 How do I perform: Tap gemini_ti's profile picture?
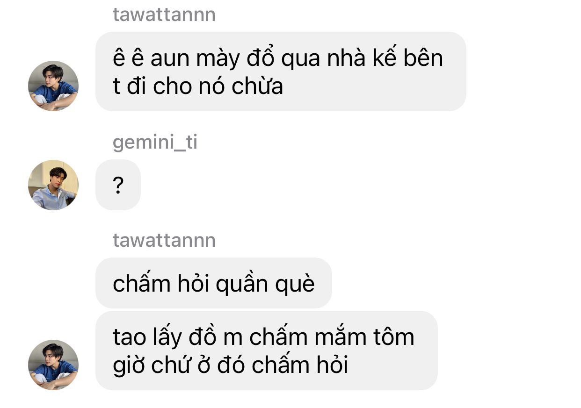click(53, 185)
